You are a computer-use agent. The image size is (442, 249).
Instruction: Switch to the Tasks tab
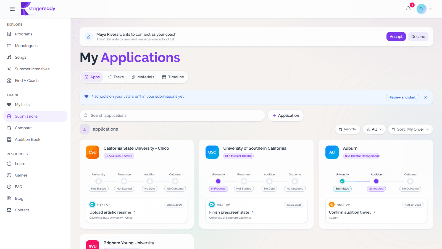point(116,77)
